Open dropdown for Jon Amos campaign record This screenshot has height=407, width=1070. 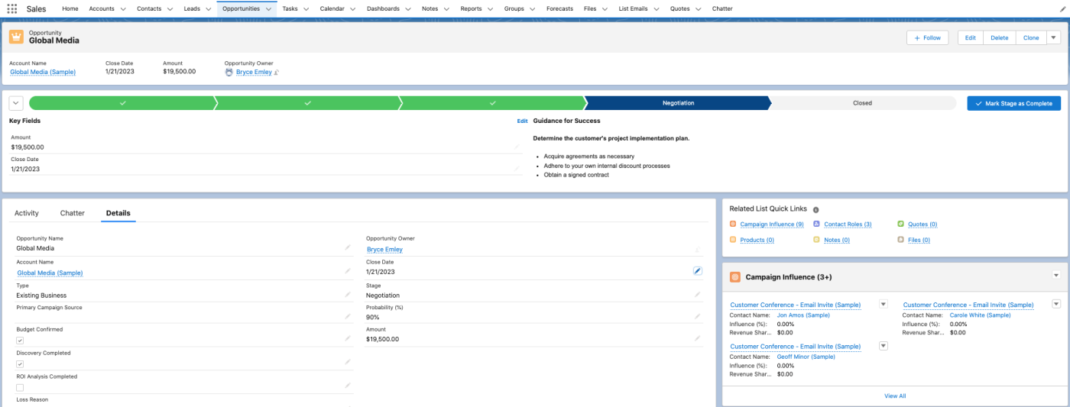point(884,304)
